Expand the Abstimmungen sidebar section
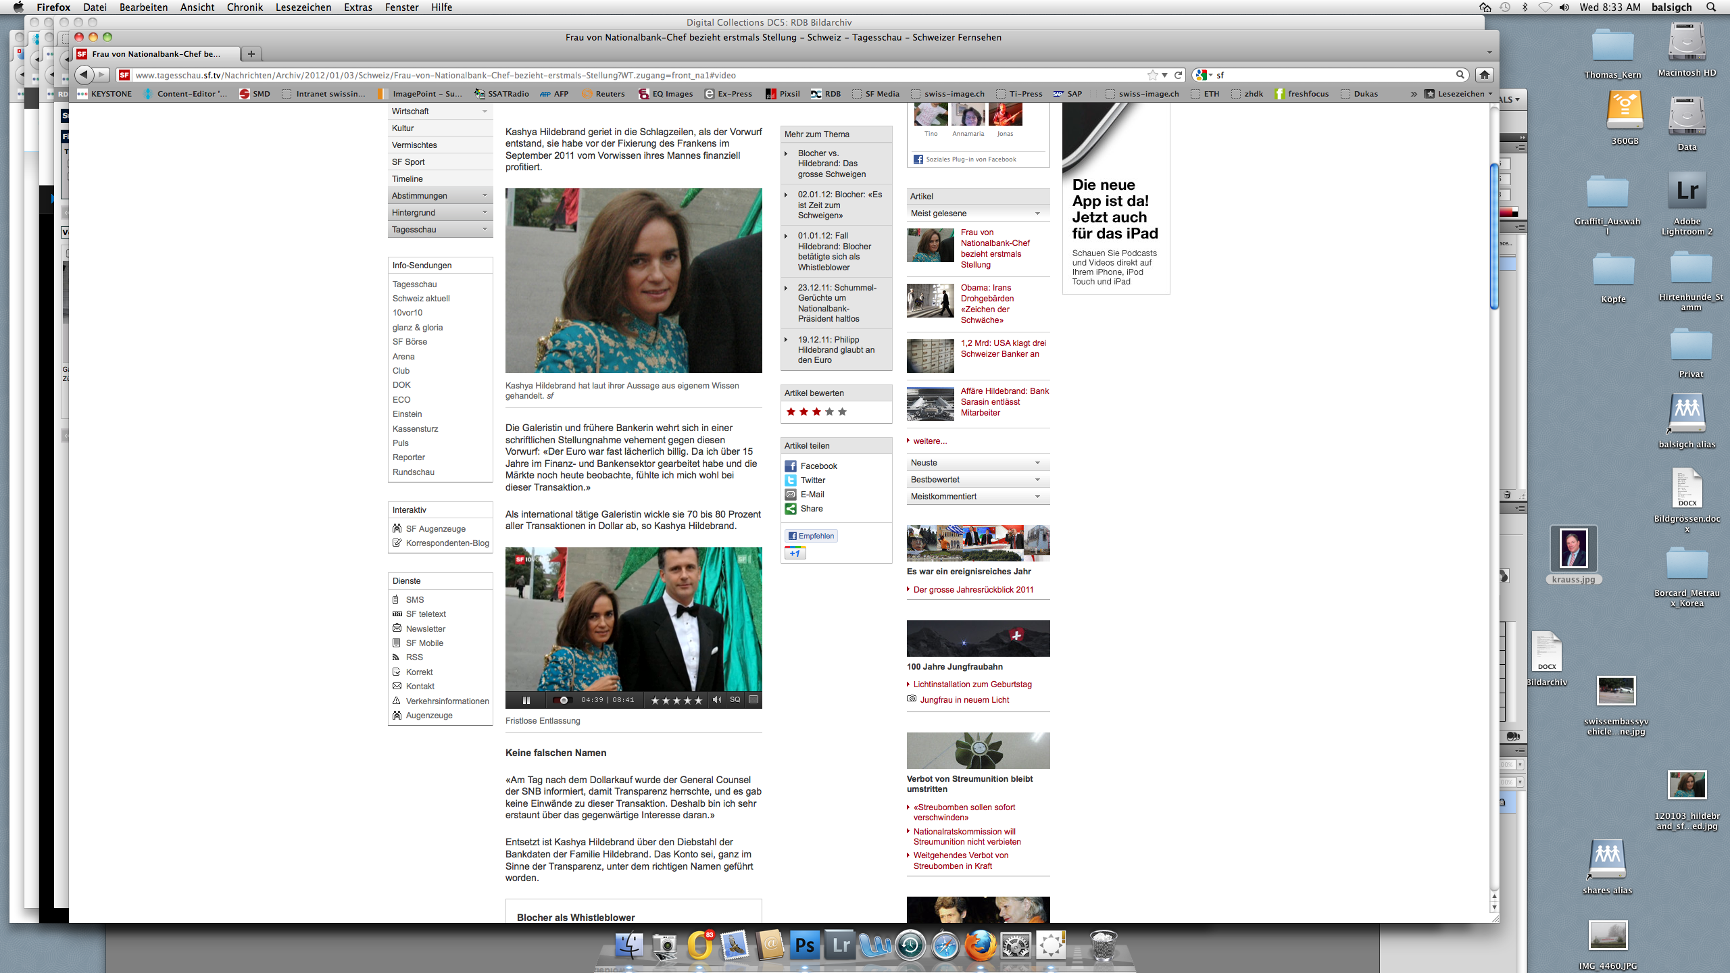Viewport: 1730px width, 973px height. [440, 196]
